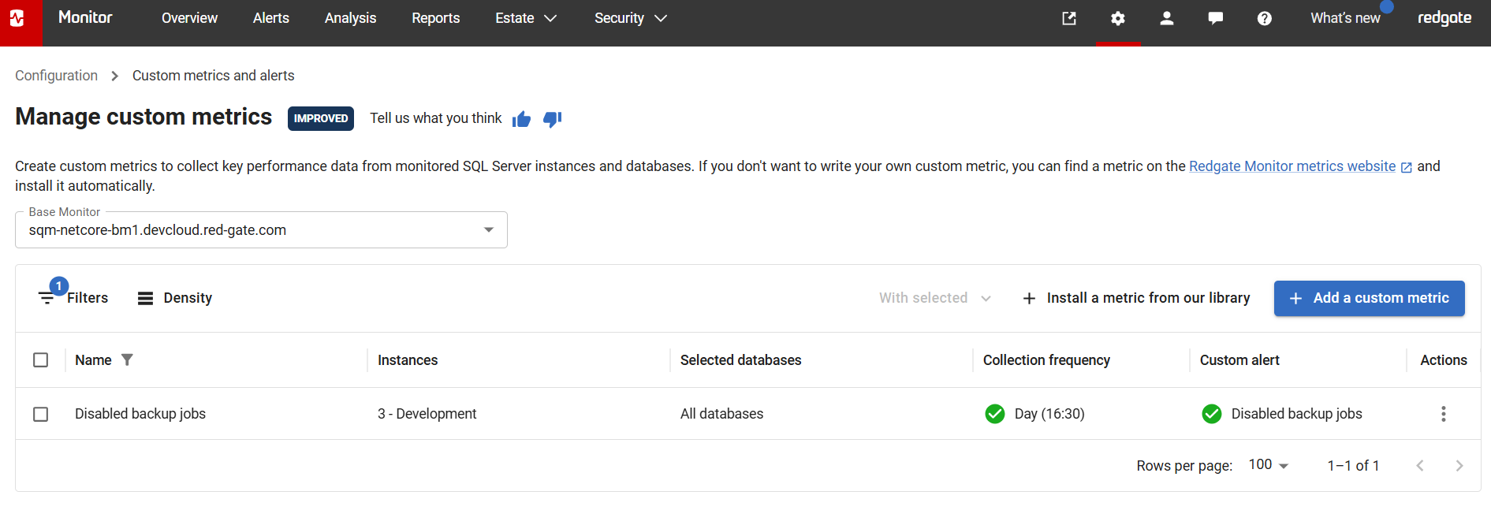Sort by the Name column header

93,360
